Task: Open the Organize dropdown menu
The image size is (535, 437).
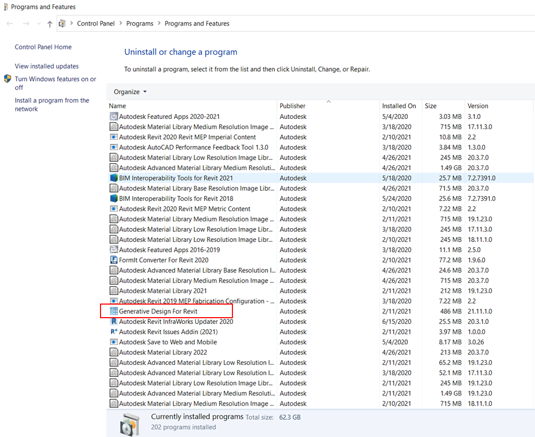Action: 130,92
